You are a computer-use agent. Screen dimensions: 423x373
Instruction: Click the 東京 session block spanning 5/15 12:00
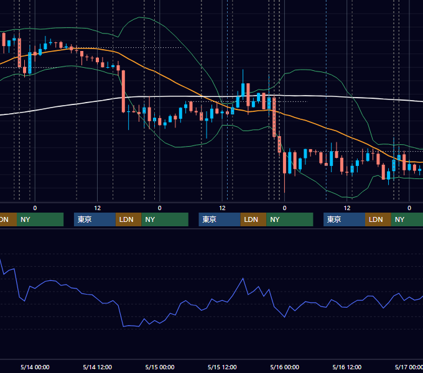(220, 219)
